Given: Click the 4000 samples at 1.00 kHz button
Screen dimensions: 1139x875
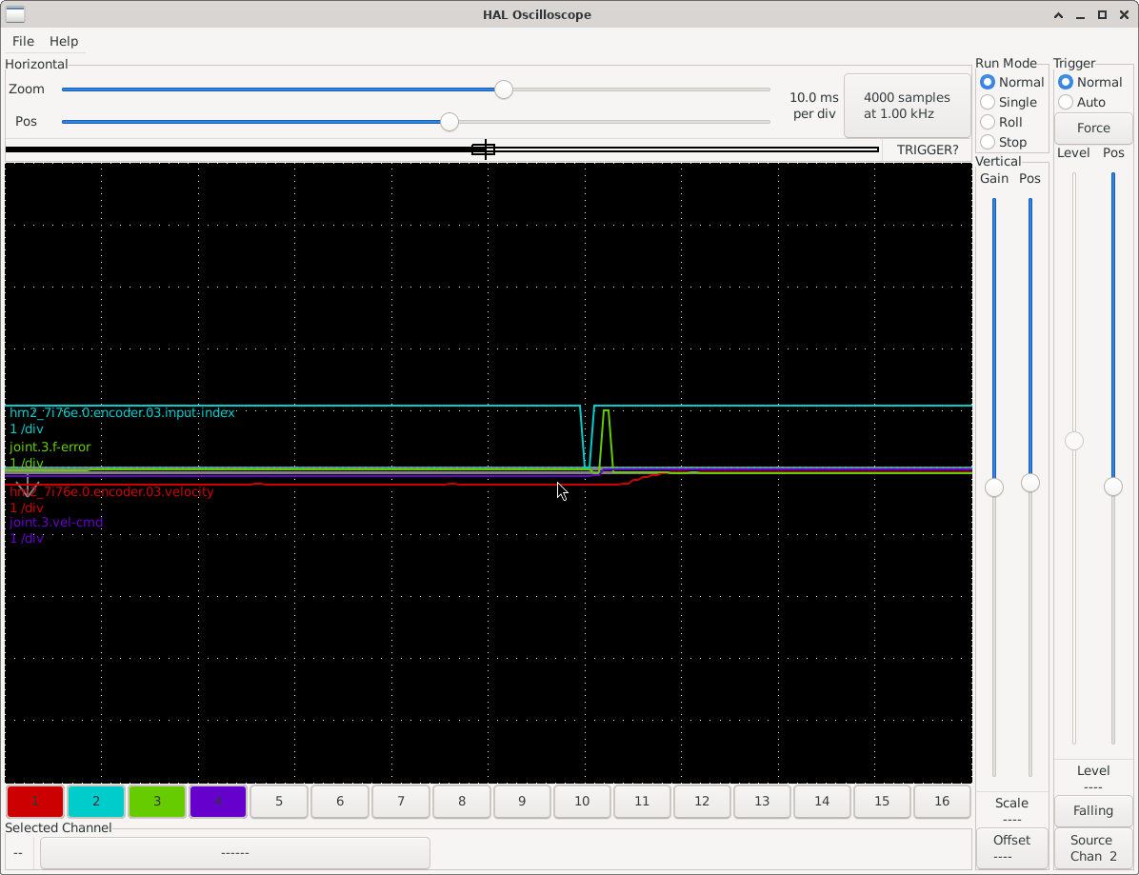Looking at the screenshot, I should (906, 106).
